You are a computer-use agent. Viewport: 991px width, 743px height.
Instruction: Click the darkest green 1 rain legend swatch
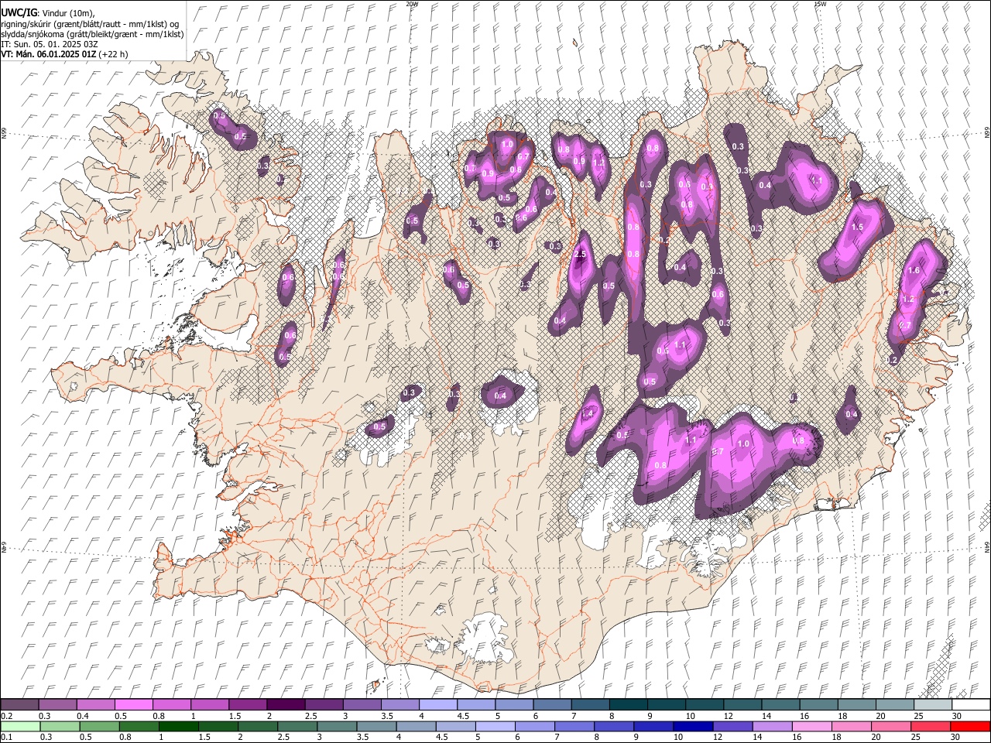tap(178, 727)
